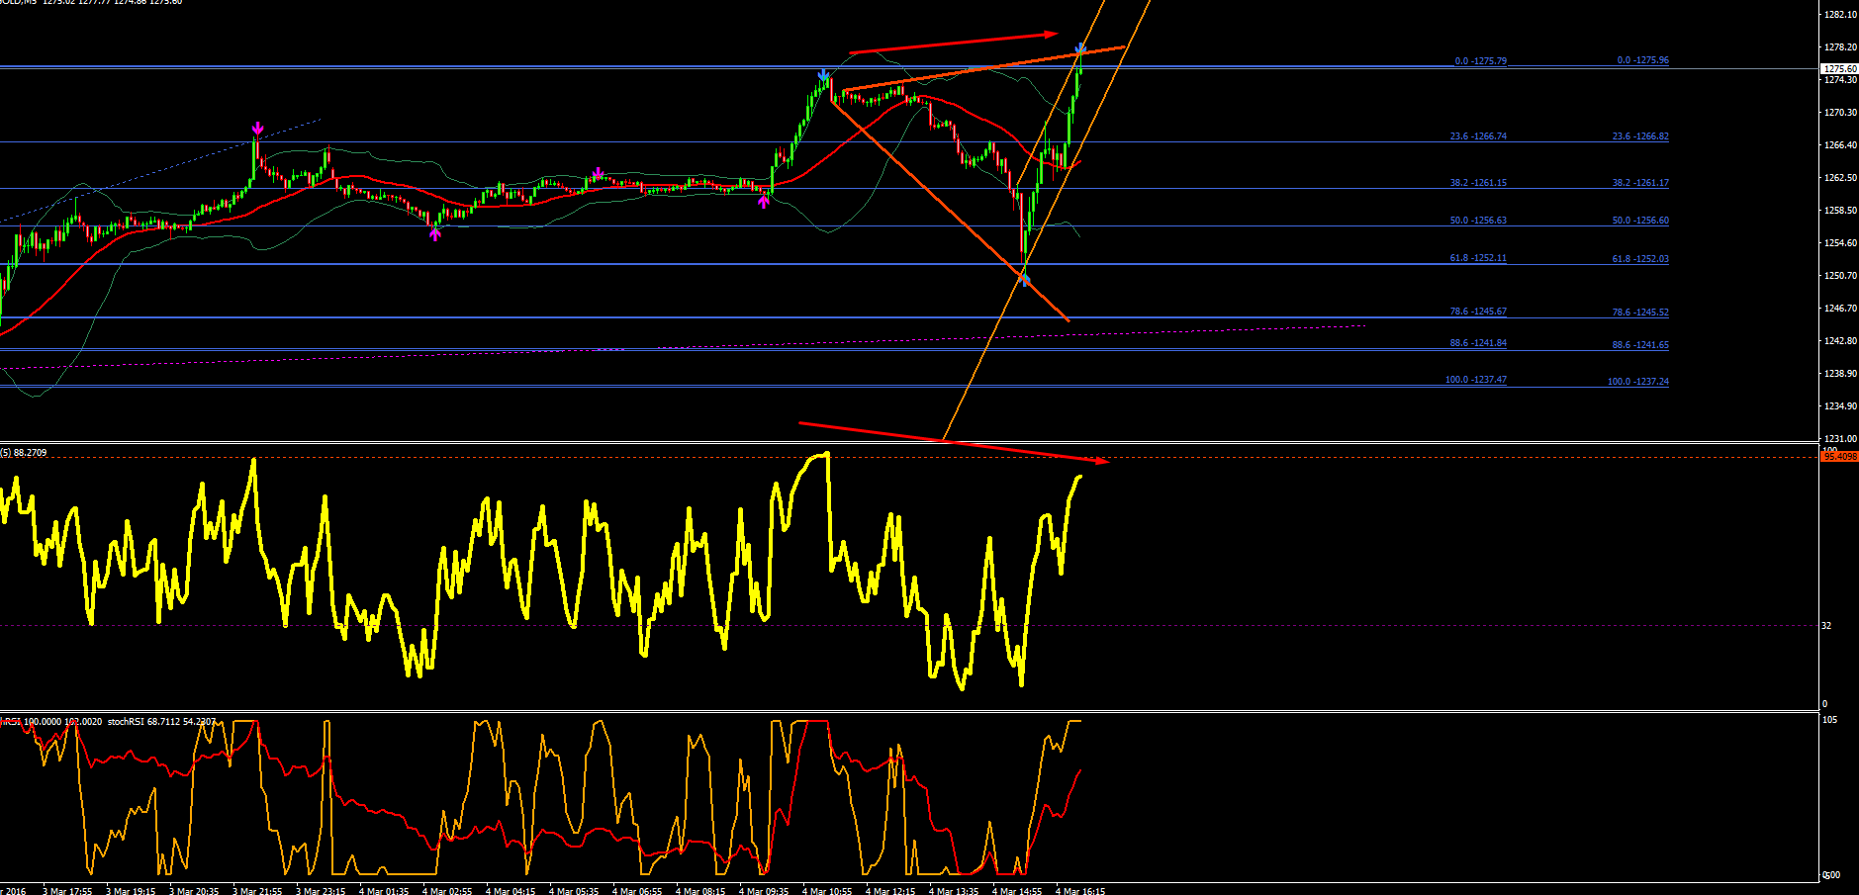Click 1278.20 on the price scale
This screenshot has width=1859, height=895.
coord(1840,47)
